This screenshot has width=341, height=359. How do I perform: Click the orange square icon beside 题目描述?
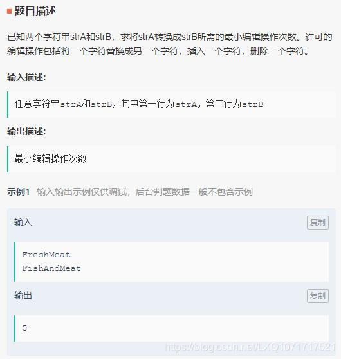tap(10, 11)
